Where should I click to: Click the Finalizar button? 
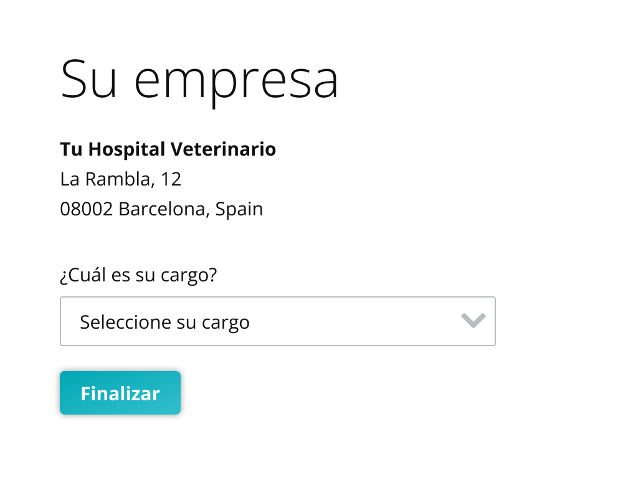(x=120, y=393)
